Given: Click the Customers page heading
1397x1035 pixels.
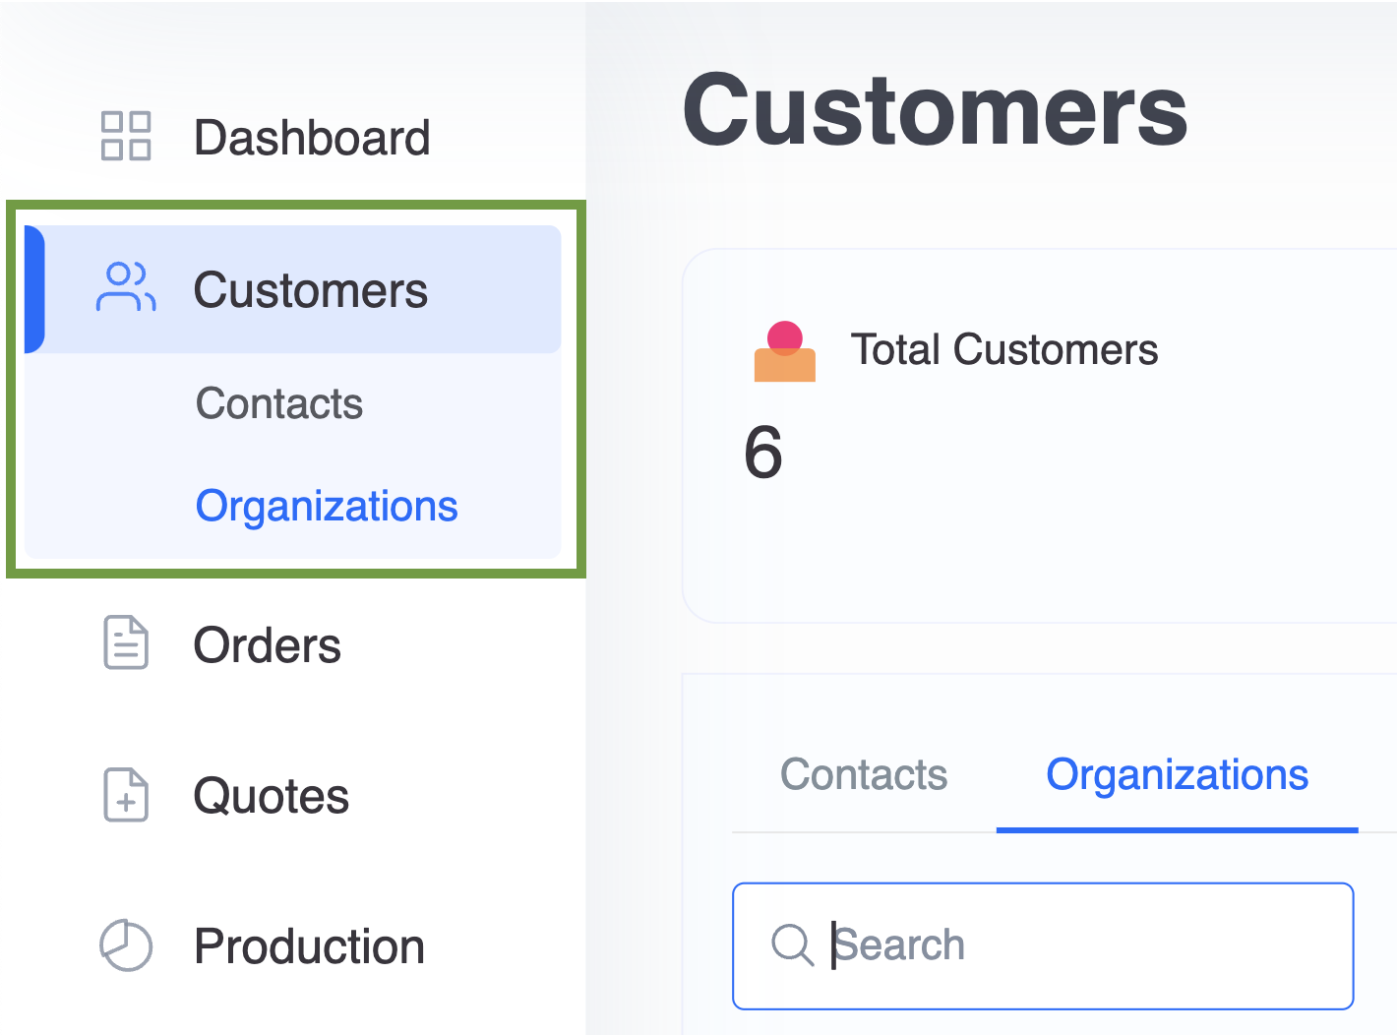Looking at the screenshot, I should (x=936, y=109).
